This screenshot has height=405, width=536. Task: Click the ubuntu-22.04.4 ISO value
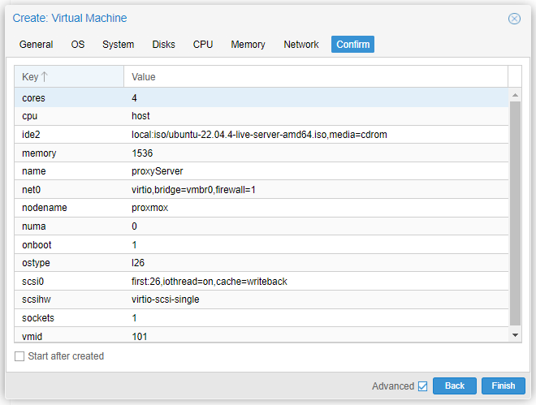pyautogui.click(x=259, y=135)
